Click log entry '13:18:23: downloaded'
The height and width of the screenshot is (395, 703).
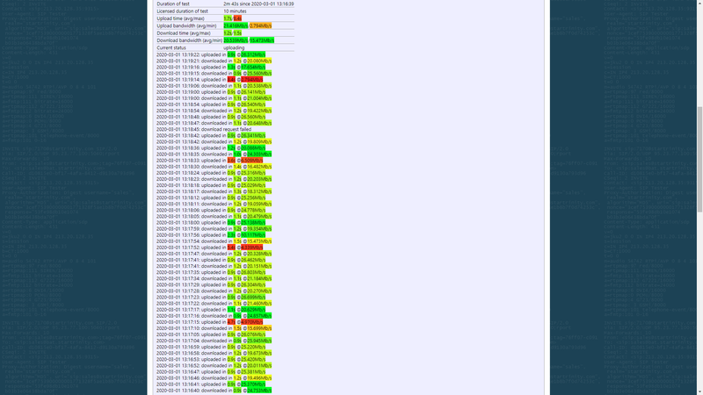(x=214, y=179)
